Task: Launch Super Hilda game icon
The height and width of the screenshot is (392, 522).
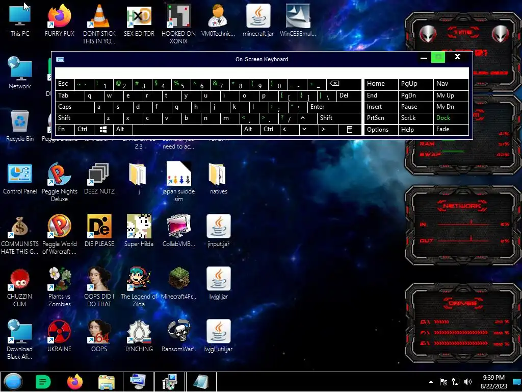Action: tap(139, 231)
